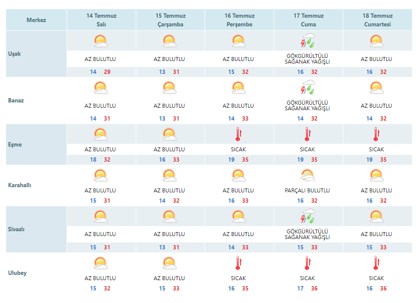Viewport: 419px width, 303px height.
Task: Click Uşak sunny icon for 14 Temmuz
Action: (x=101, y=41)
